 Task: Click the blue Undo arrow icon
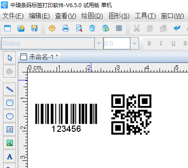pos(177,28)
